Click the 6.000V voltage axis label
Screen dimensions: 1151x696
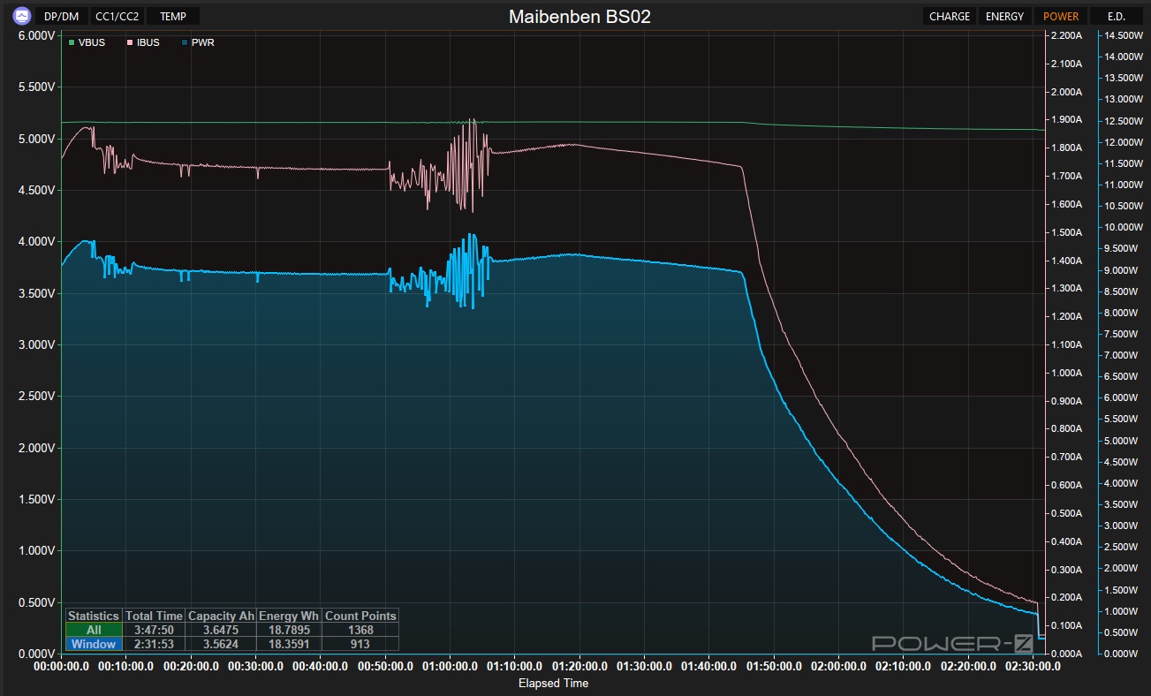(x=37, y=36)
